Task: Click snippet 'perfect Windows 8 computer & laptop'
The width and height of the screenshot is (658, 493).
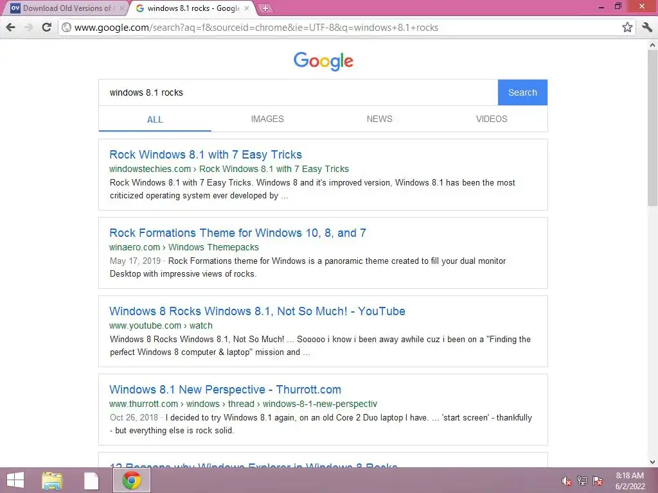Action: 180,352
